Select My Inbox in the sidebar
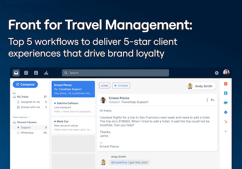The image size is (242, 169). 30,97
